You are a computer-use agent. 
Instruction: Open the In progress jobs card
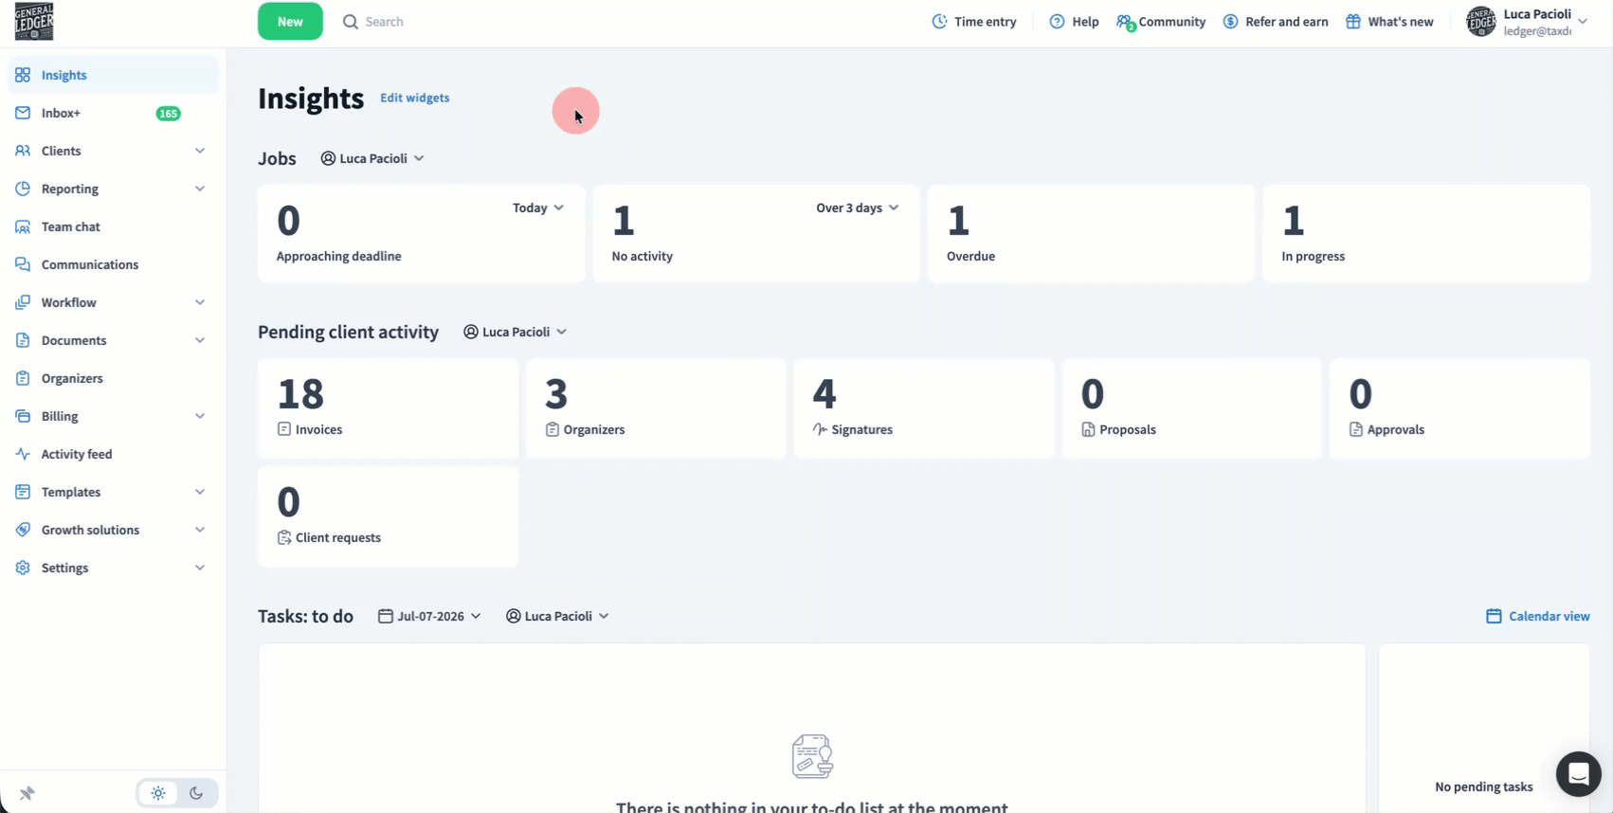point(1426,233)
